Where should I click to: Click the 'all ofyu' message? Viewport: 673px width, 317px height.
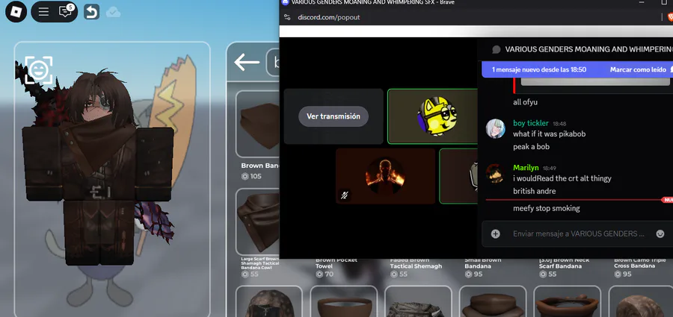(525, 102)
